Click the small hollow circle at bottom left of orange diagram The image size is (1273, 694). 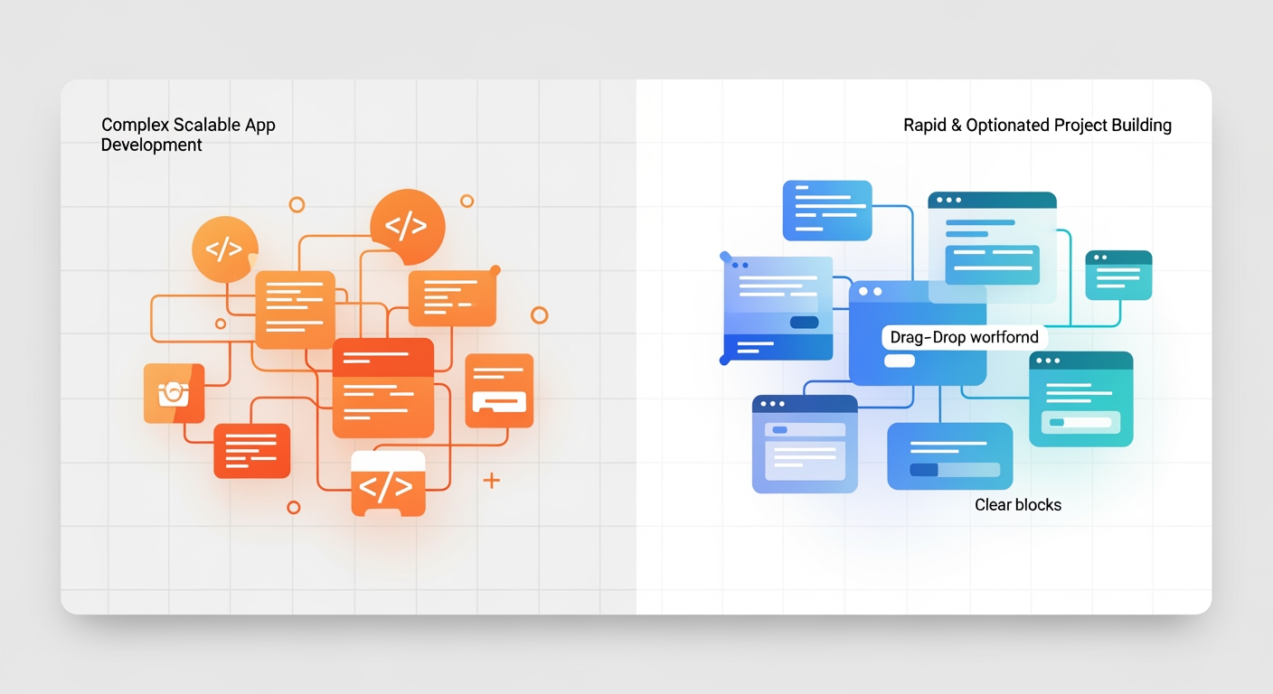[293, 507]
